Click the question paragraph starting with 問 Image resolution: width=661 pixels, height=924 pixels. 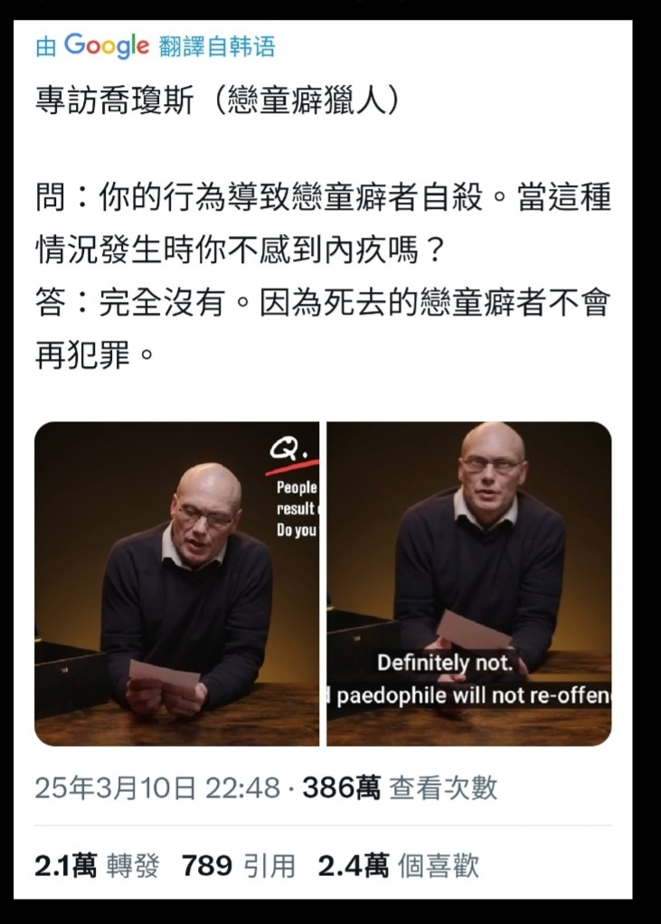324,223
